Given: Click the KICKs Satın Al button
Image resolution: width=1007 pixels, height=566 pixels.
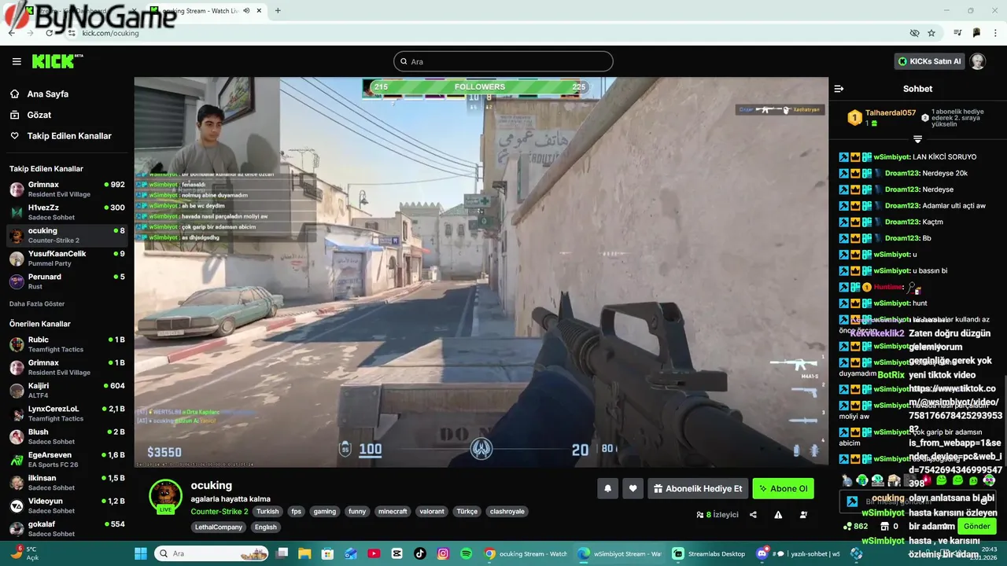Looking at the screenshot, I should pos(930,61).
